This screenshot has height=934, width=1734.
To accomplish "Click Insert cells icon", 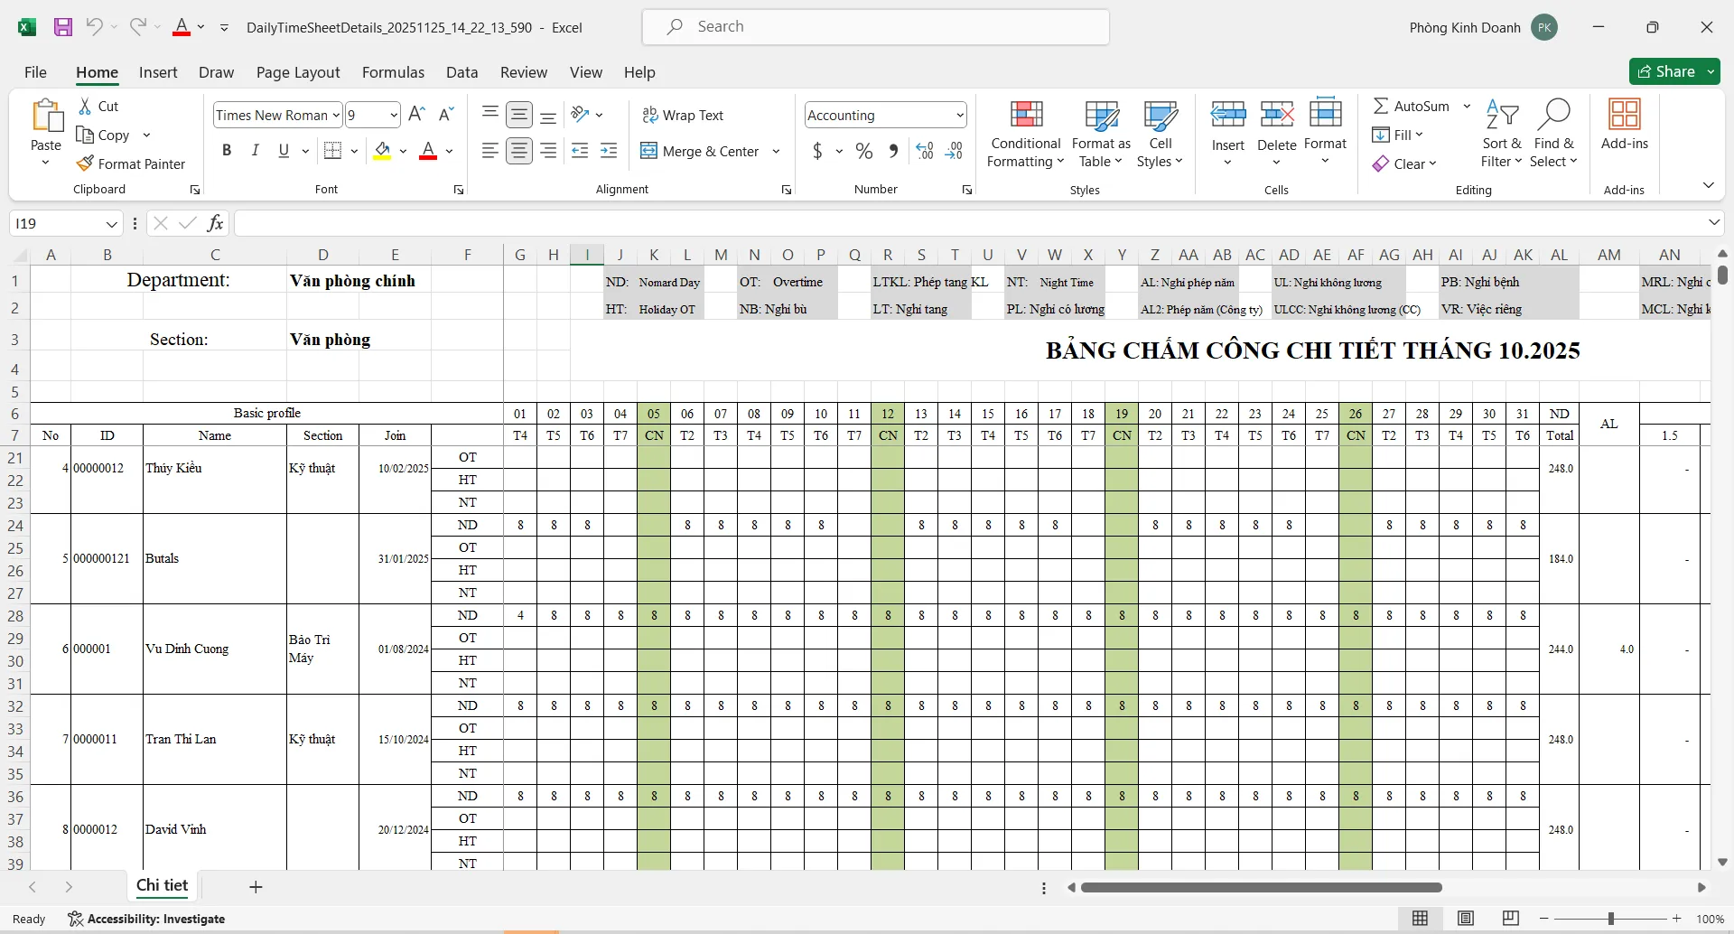I will click(1228, 115).
